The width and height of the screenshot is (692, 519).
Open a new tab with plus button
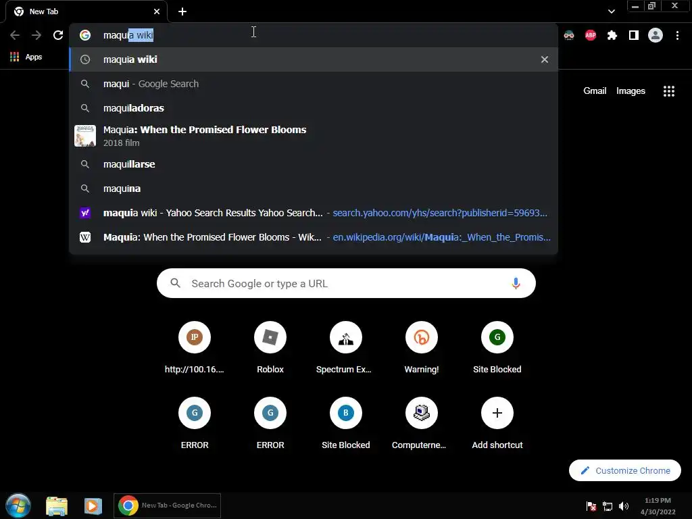182,11
